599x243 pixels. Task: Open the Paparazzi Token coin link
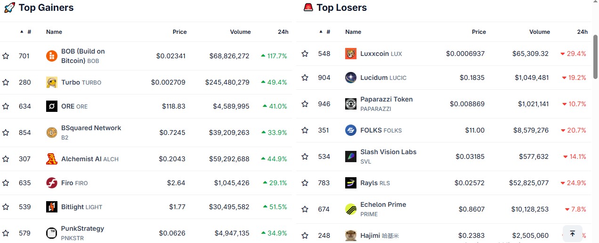[x=386, y=104]
